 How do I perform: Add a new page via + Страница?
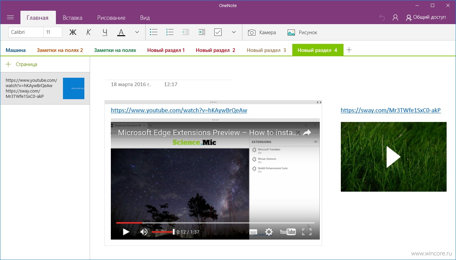pyautogui.click(x=22, y=64)
